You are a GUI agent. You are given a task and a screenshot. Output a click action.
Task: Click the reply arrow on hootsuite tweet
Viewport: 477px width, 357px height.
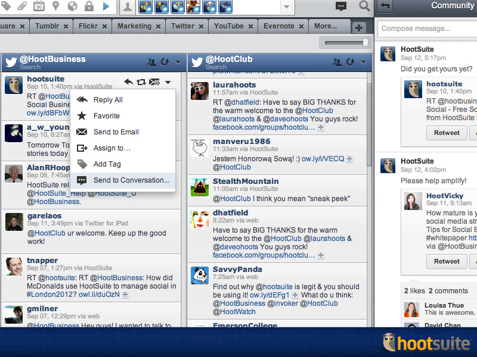point(128,82)
